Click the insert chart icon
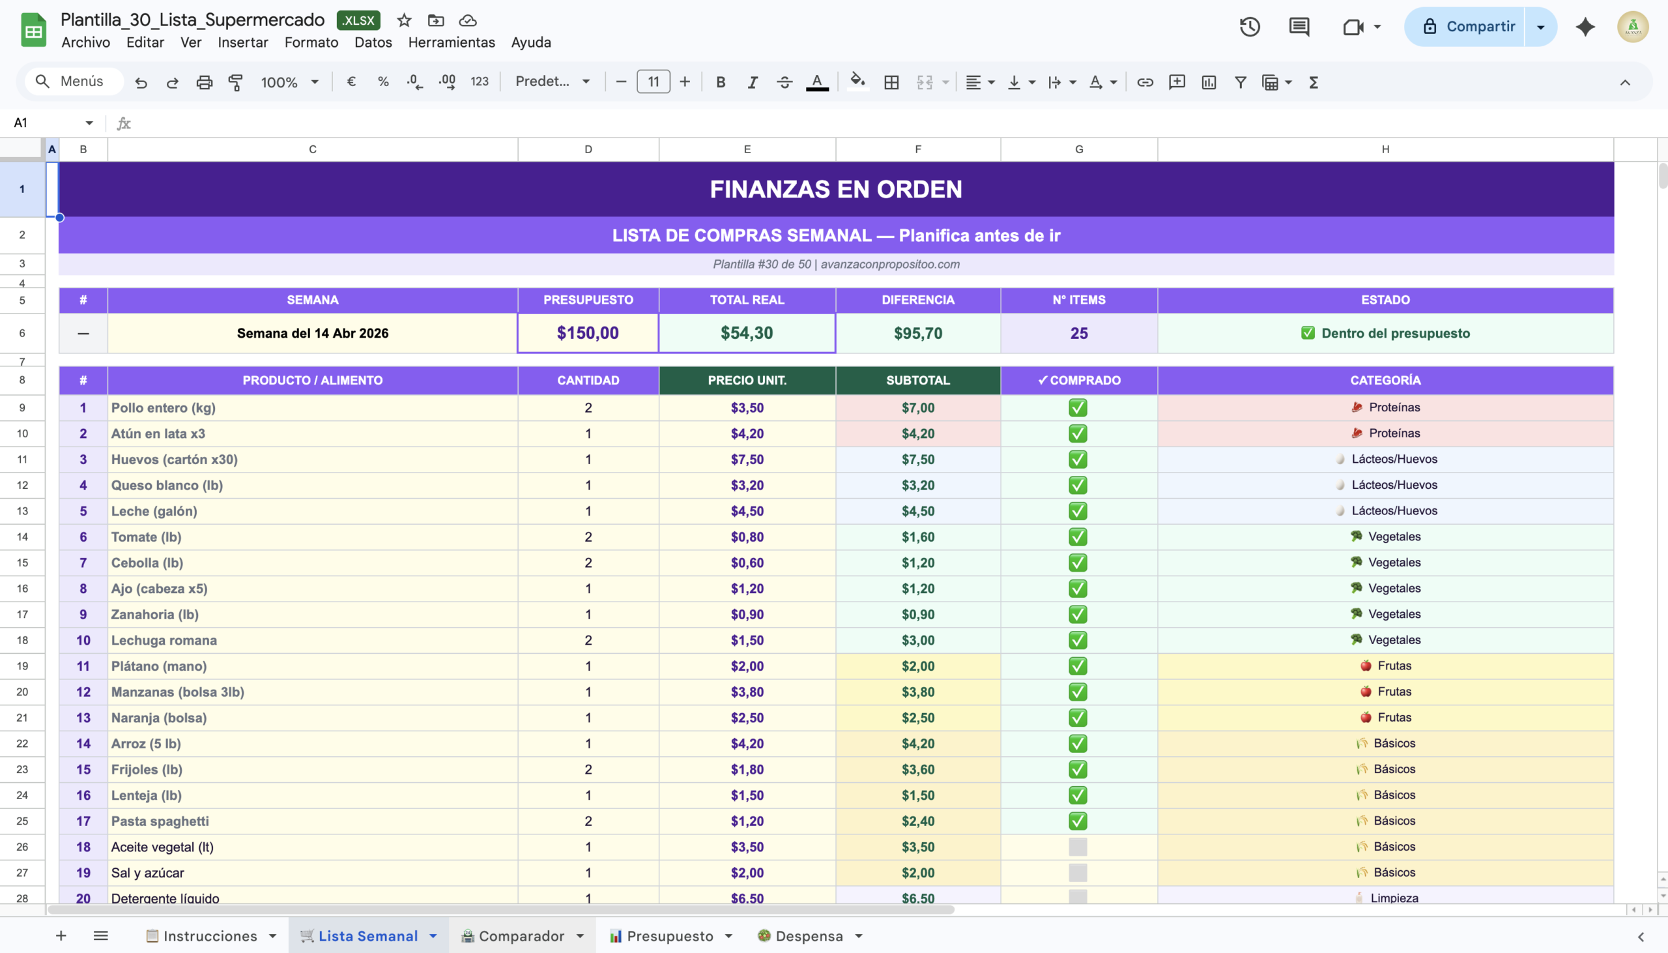Screen dimensions: 1668x953 [x=1208, y=82]
